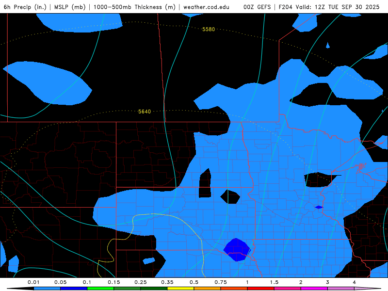The height and width of the screenshot is (291, 388).
Task: Click the 5580 thickness contour label
Action: coord(209,29)
